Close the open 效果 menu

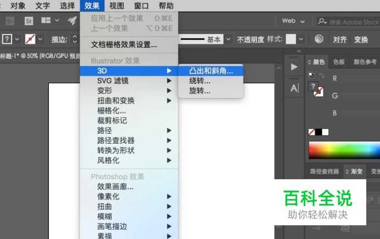pos(92,5)
